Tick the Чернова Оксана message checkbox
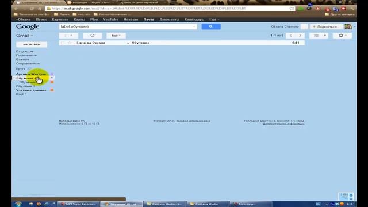 tap(63, 43)
